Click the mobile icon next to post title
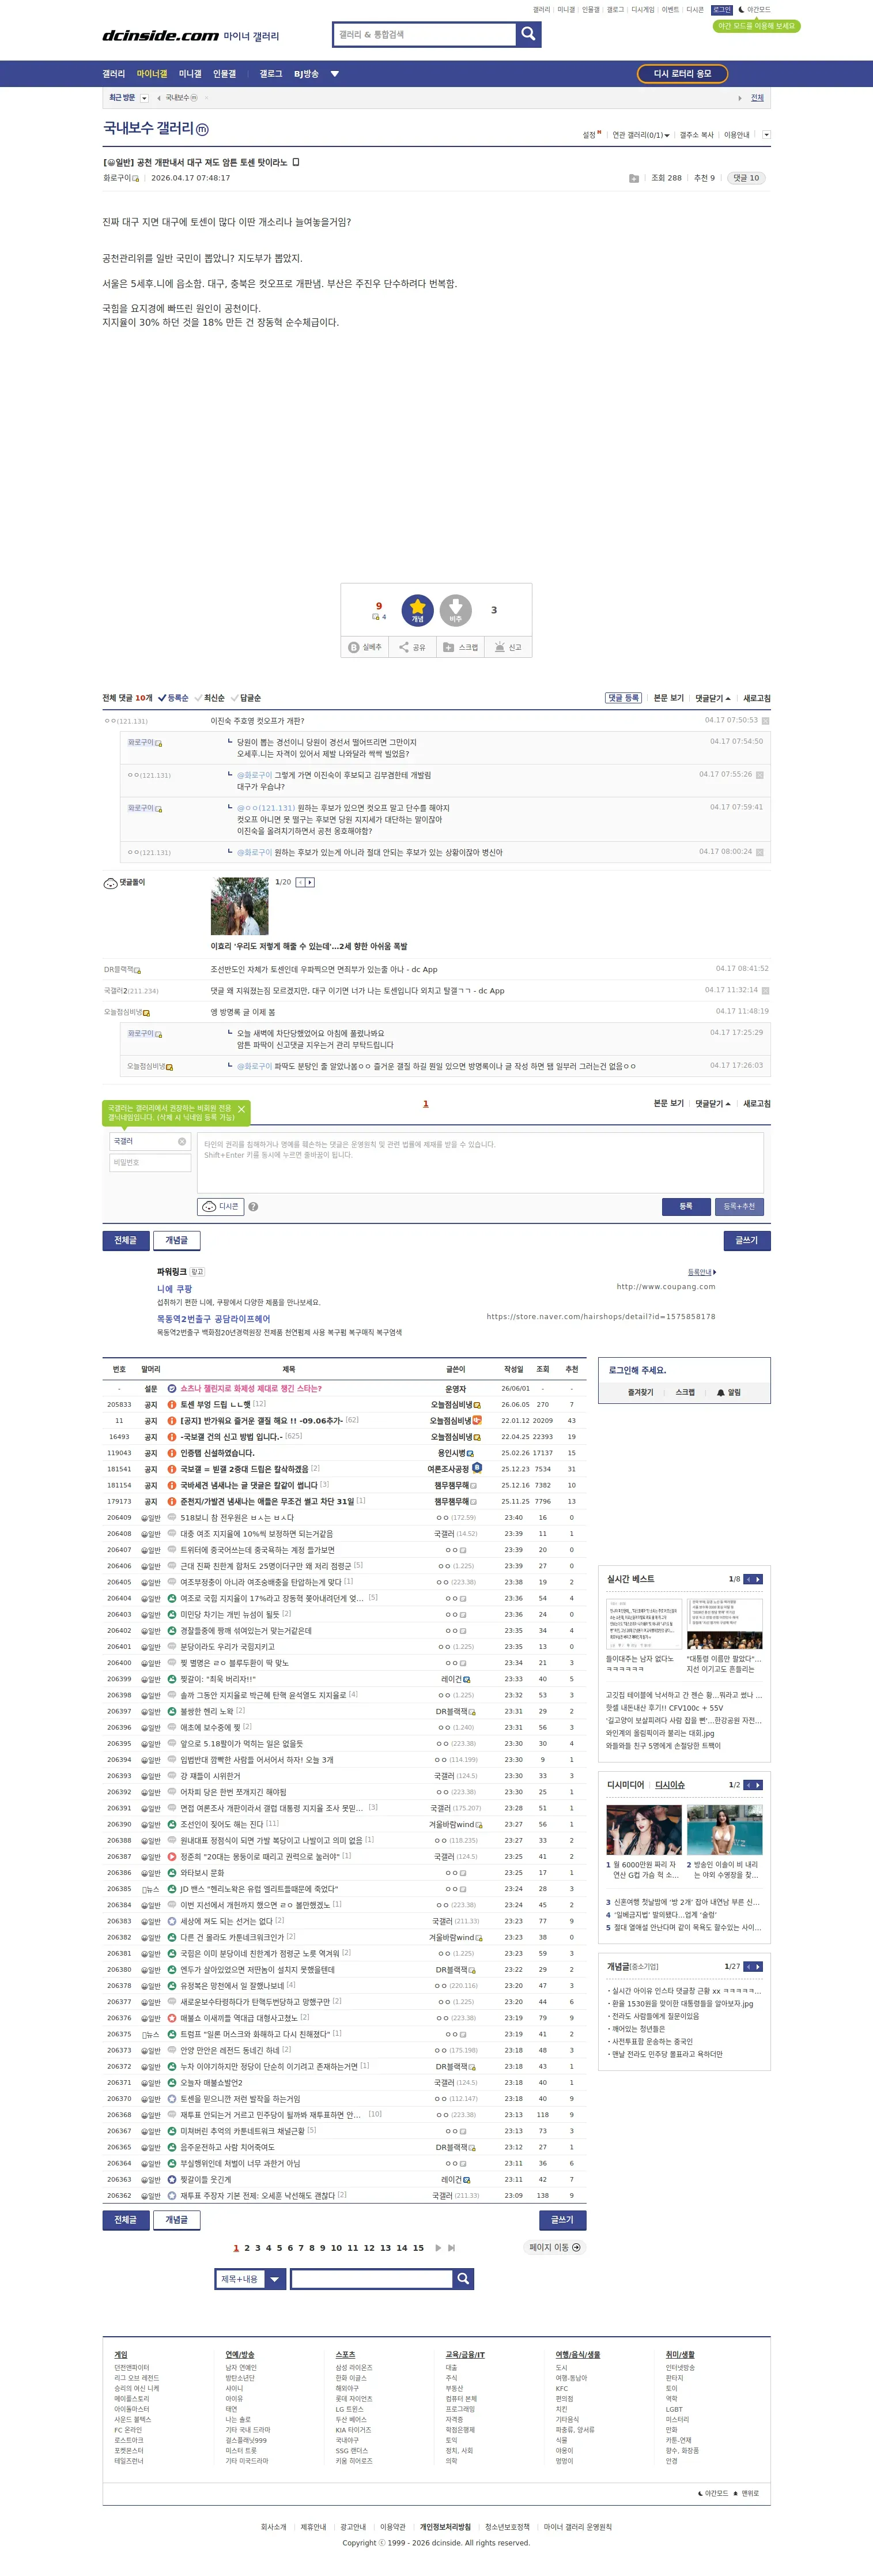Screen dimensions: 873x2576 (295, 162)
